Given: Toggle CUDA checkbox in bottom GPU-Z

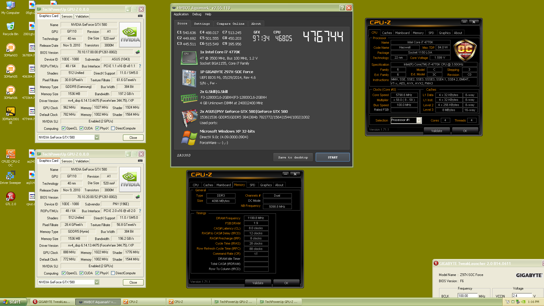Looking at the screenshot, I should click(x=81, y=273).
